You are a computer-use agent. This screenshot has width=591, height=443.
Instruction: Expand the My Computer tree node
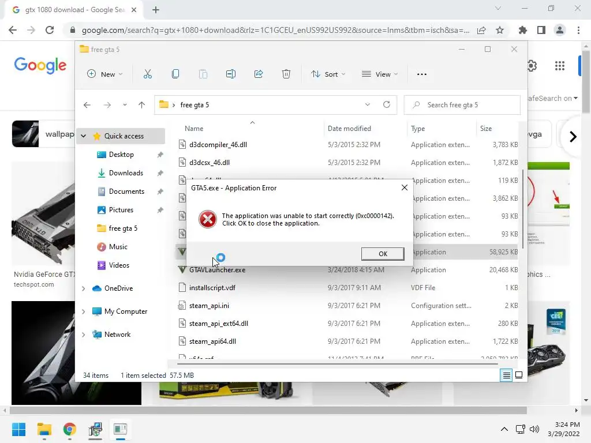[x=83, y=311]
